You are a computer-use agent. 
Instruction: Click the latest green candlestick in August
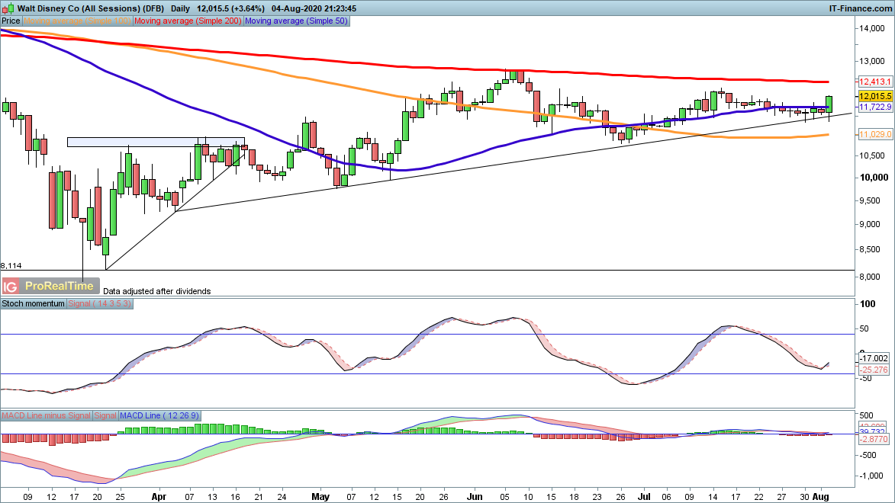(829, 104)
